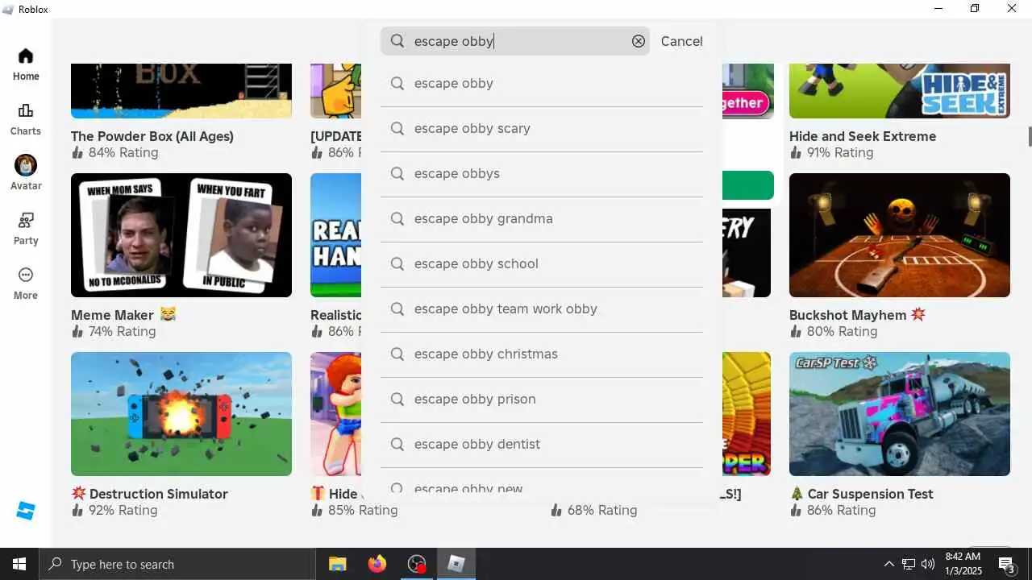Click the magnifier icon beside escape obby prison
This screenshot has width=1032, height=580.
(397, 399)
